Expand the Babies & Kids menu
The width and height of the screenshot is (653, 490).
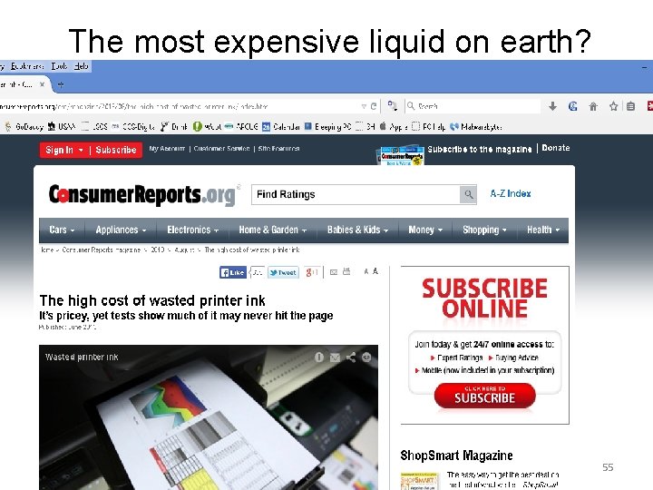point(357,230)
